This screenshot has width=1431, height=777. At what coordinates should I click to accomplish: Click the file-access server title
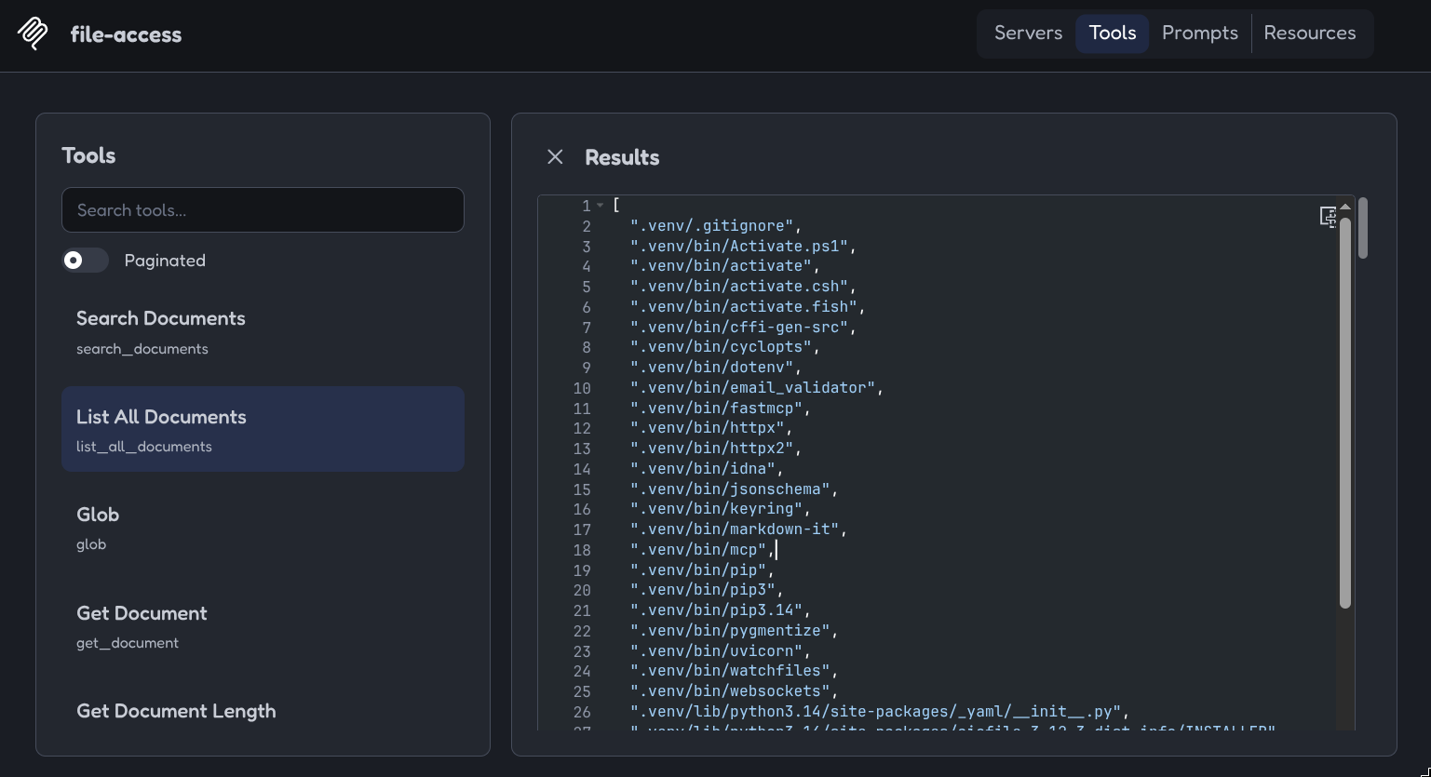126,34
